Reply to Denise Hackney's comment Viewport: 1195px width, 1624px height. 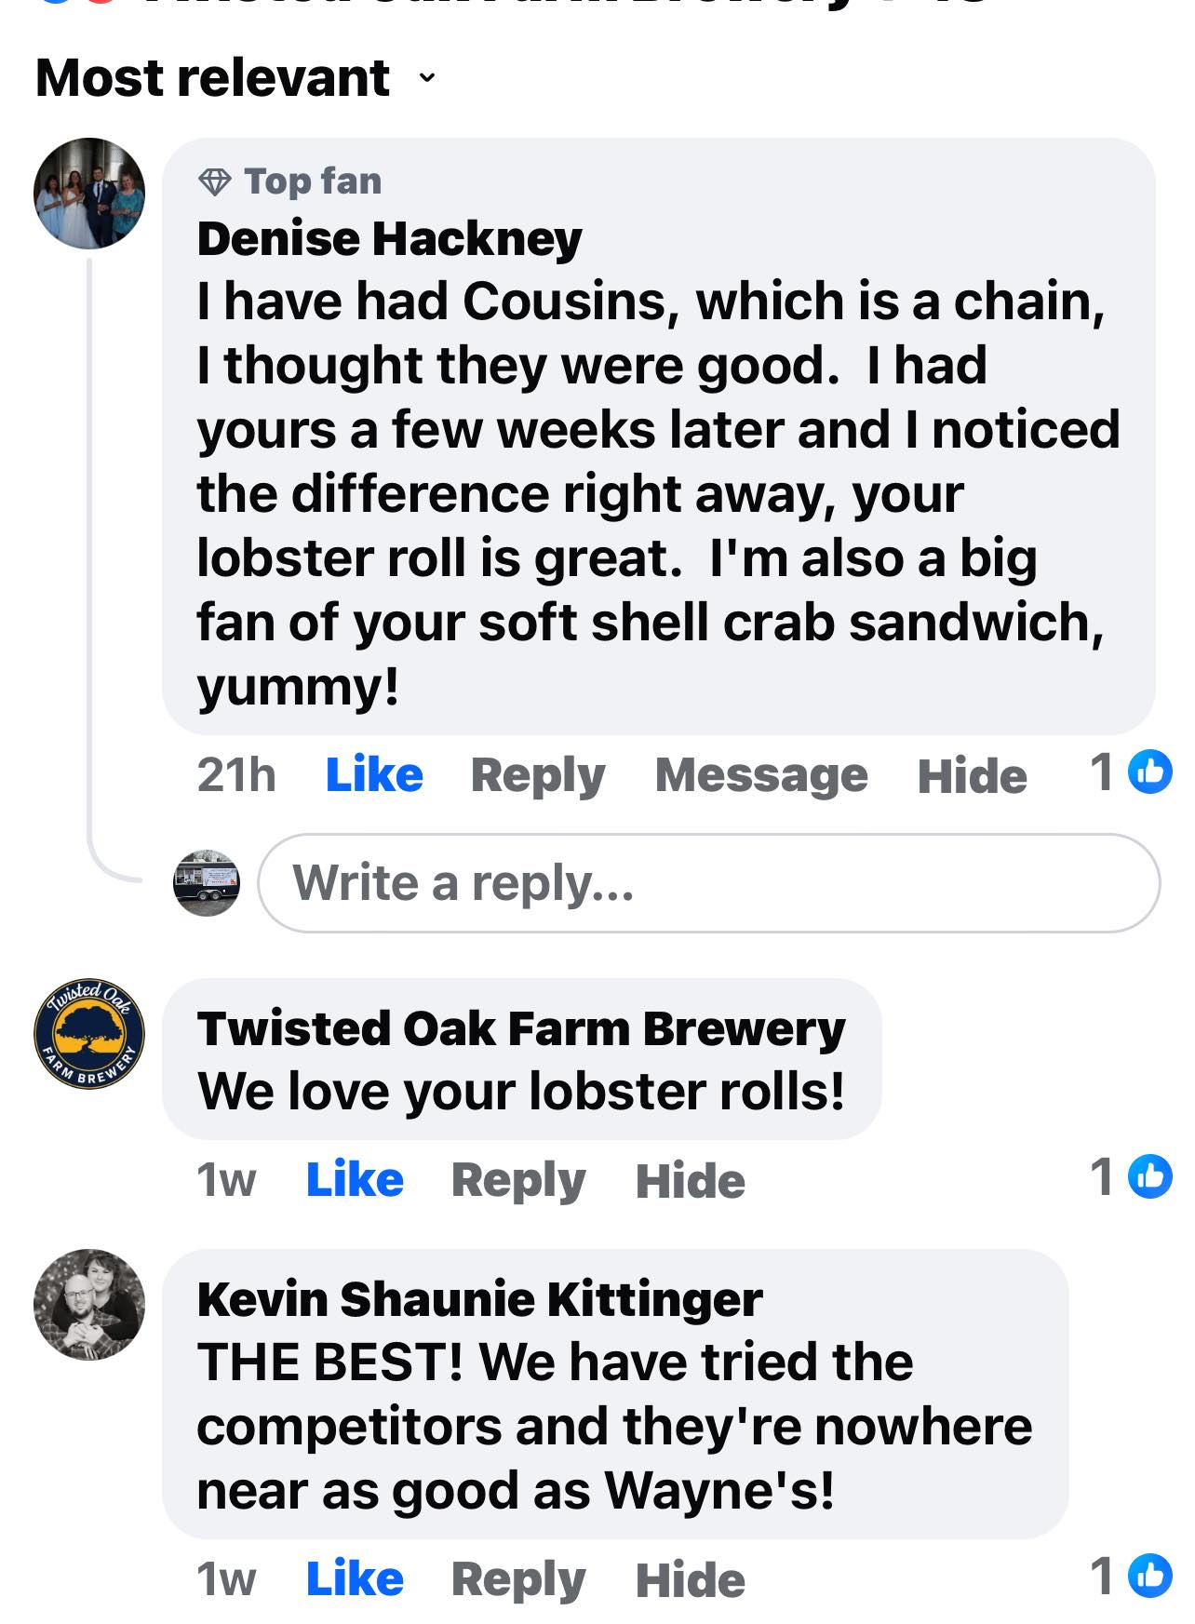click(538, 775)
